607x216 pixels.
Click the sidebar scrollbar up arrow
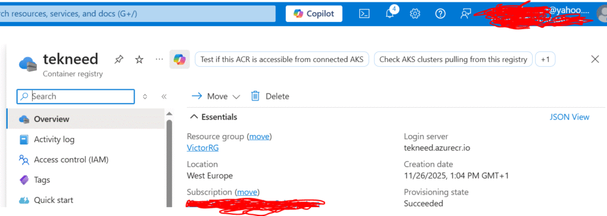tap(169, 114)
